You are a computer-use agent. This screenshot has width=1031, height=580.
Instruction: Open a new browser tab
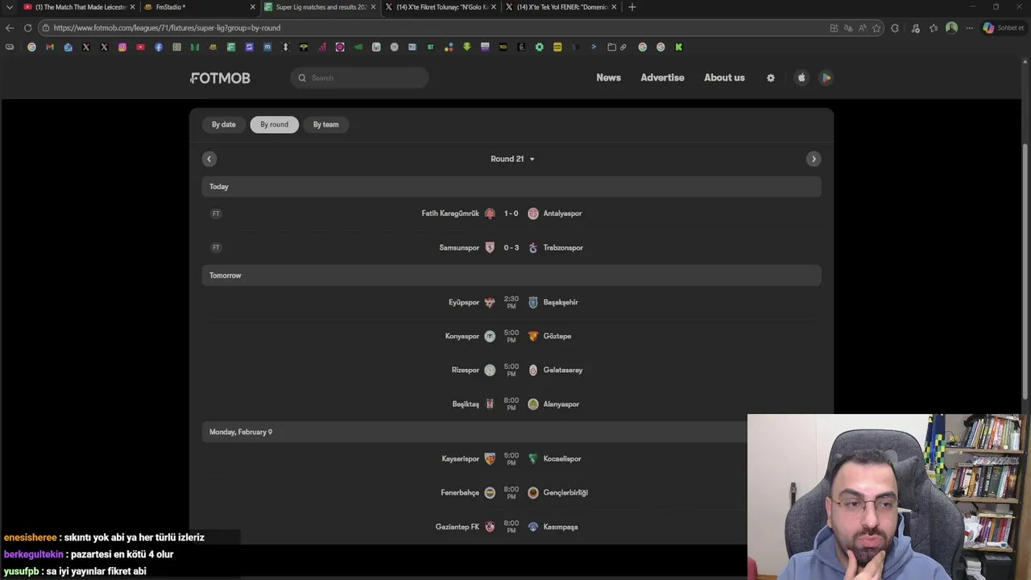(632, 7)
